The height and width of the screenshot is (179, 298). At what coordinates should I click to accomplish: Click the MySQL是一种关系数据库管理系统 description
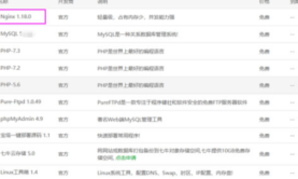tap(138, 34)
